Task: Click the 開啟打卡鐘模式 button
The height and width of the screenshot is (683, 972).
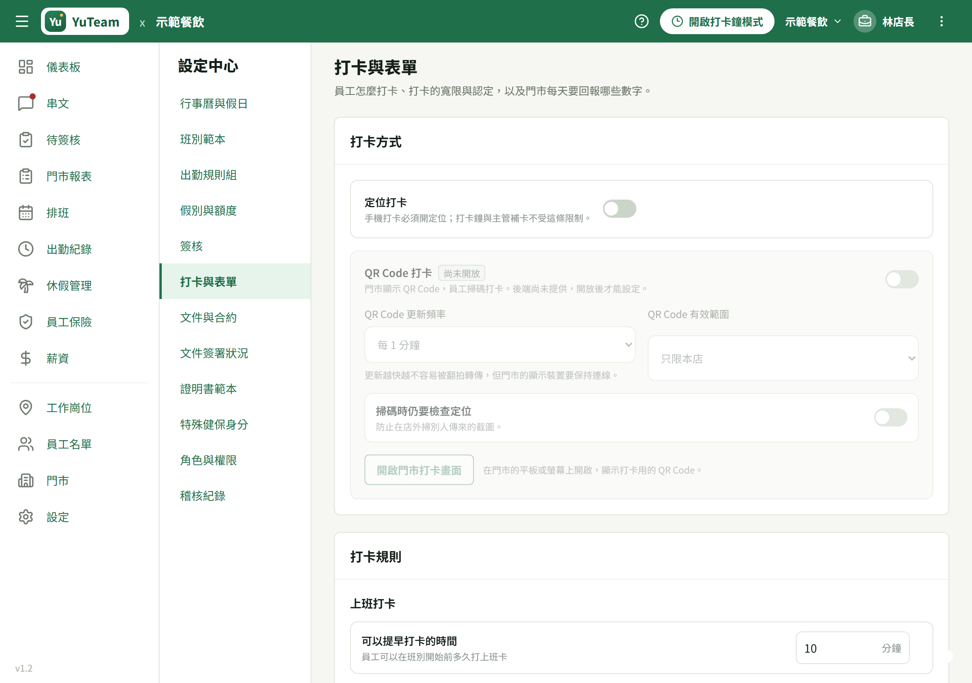Action: coord(717,21)
